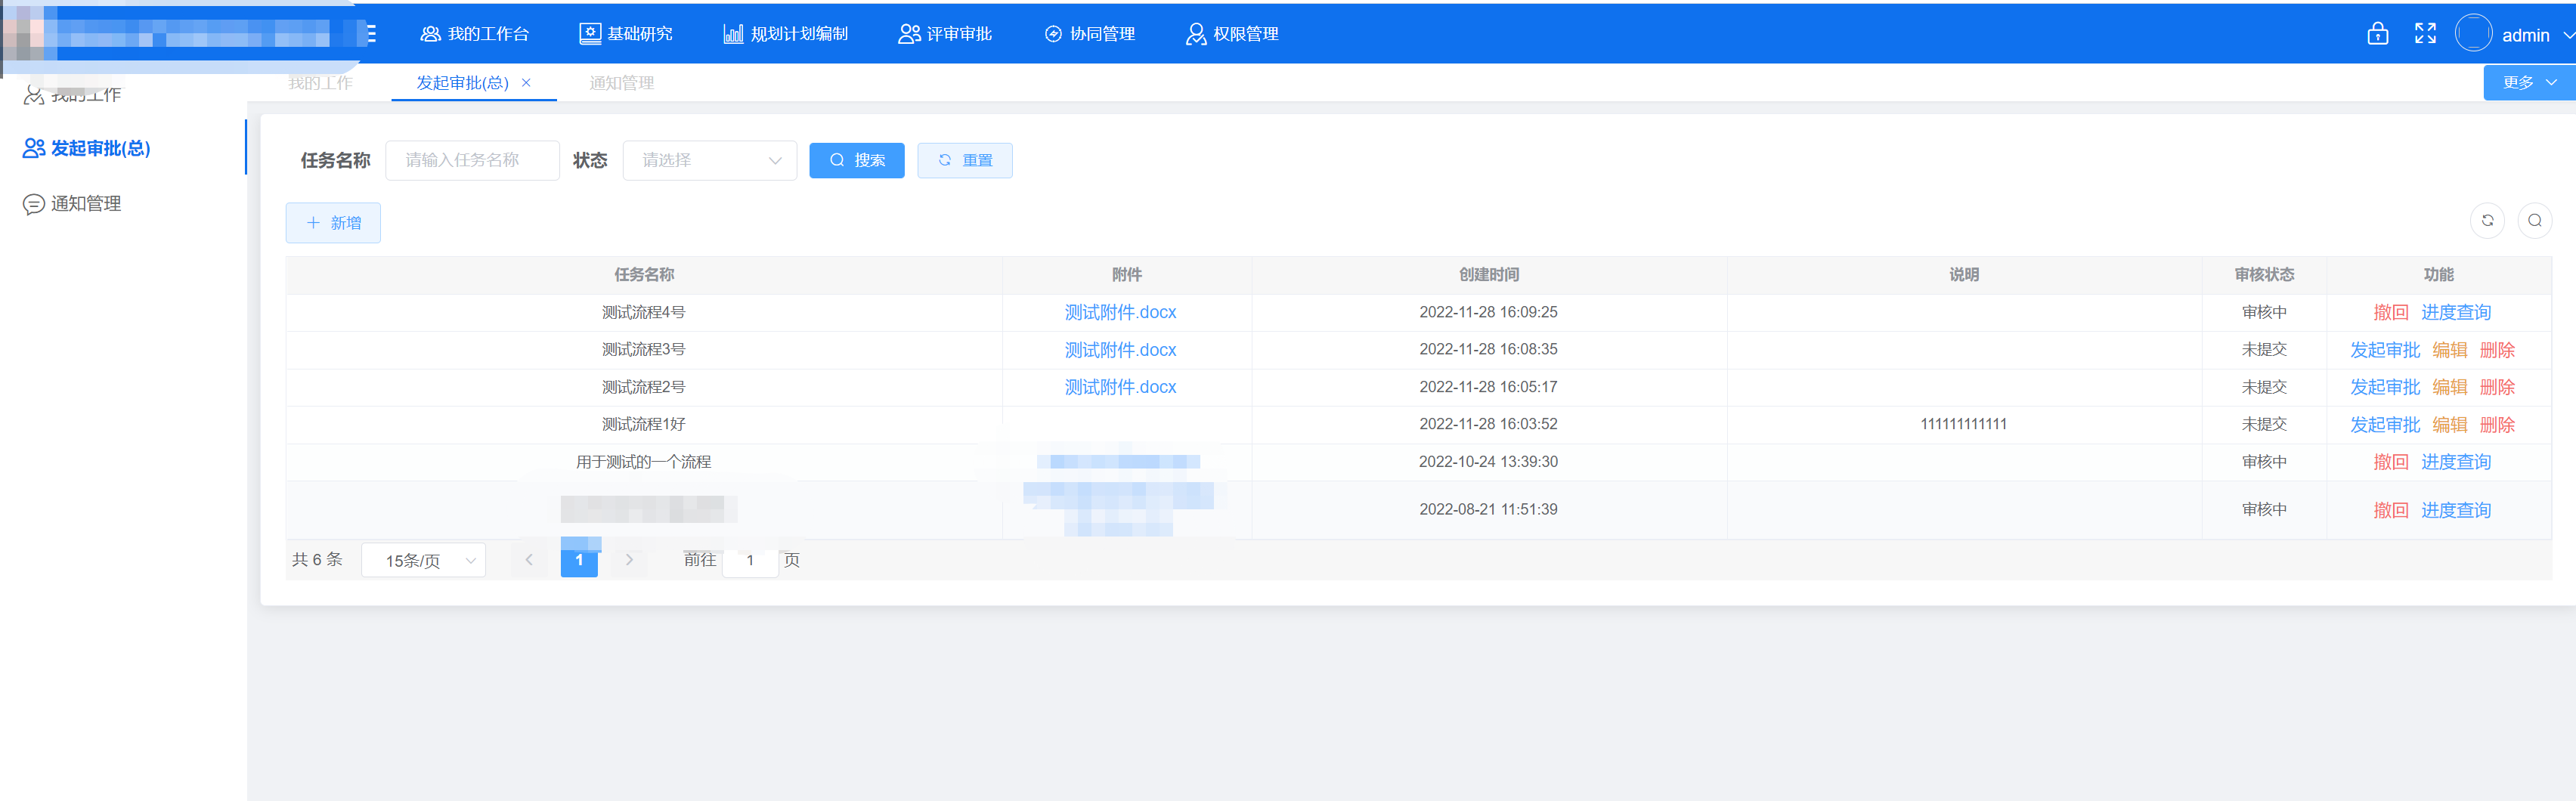Click 发起审批 for 测试流程3号
Viewport: 2576px width, 801px height.
[x=2384, y=350]
